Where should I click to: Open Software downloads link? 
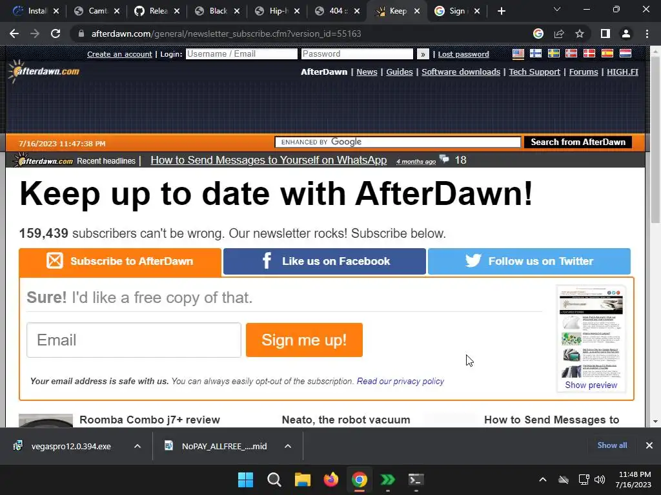[x=461, y=72]
